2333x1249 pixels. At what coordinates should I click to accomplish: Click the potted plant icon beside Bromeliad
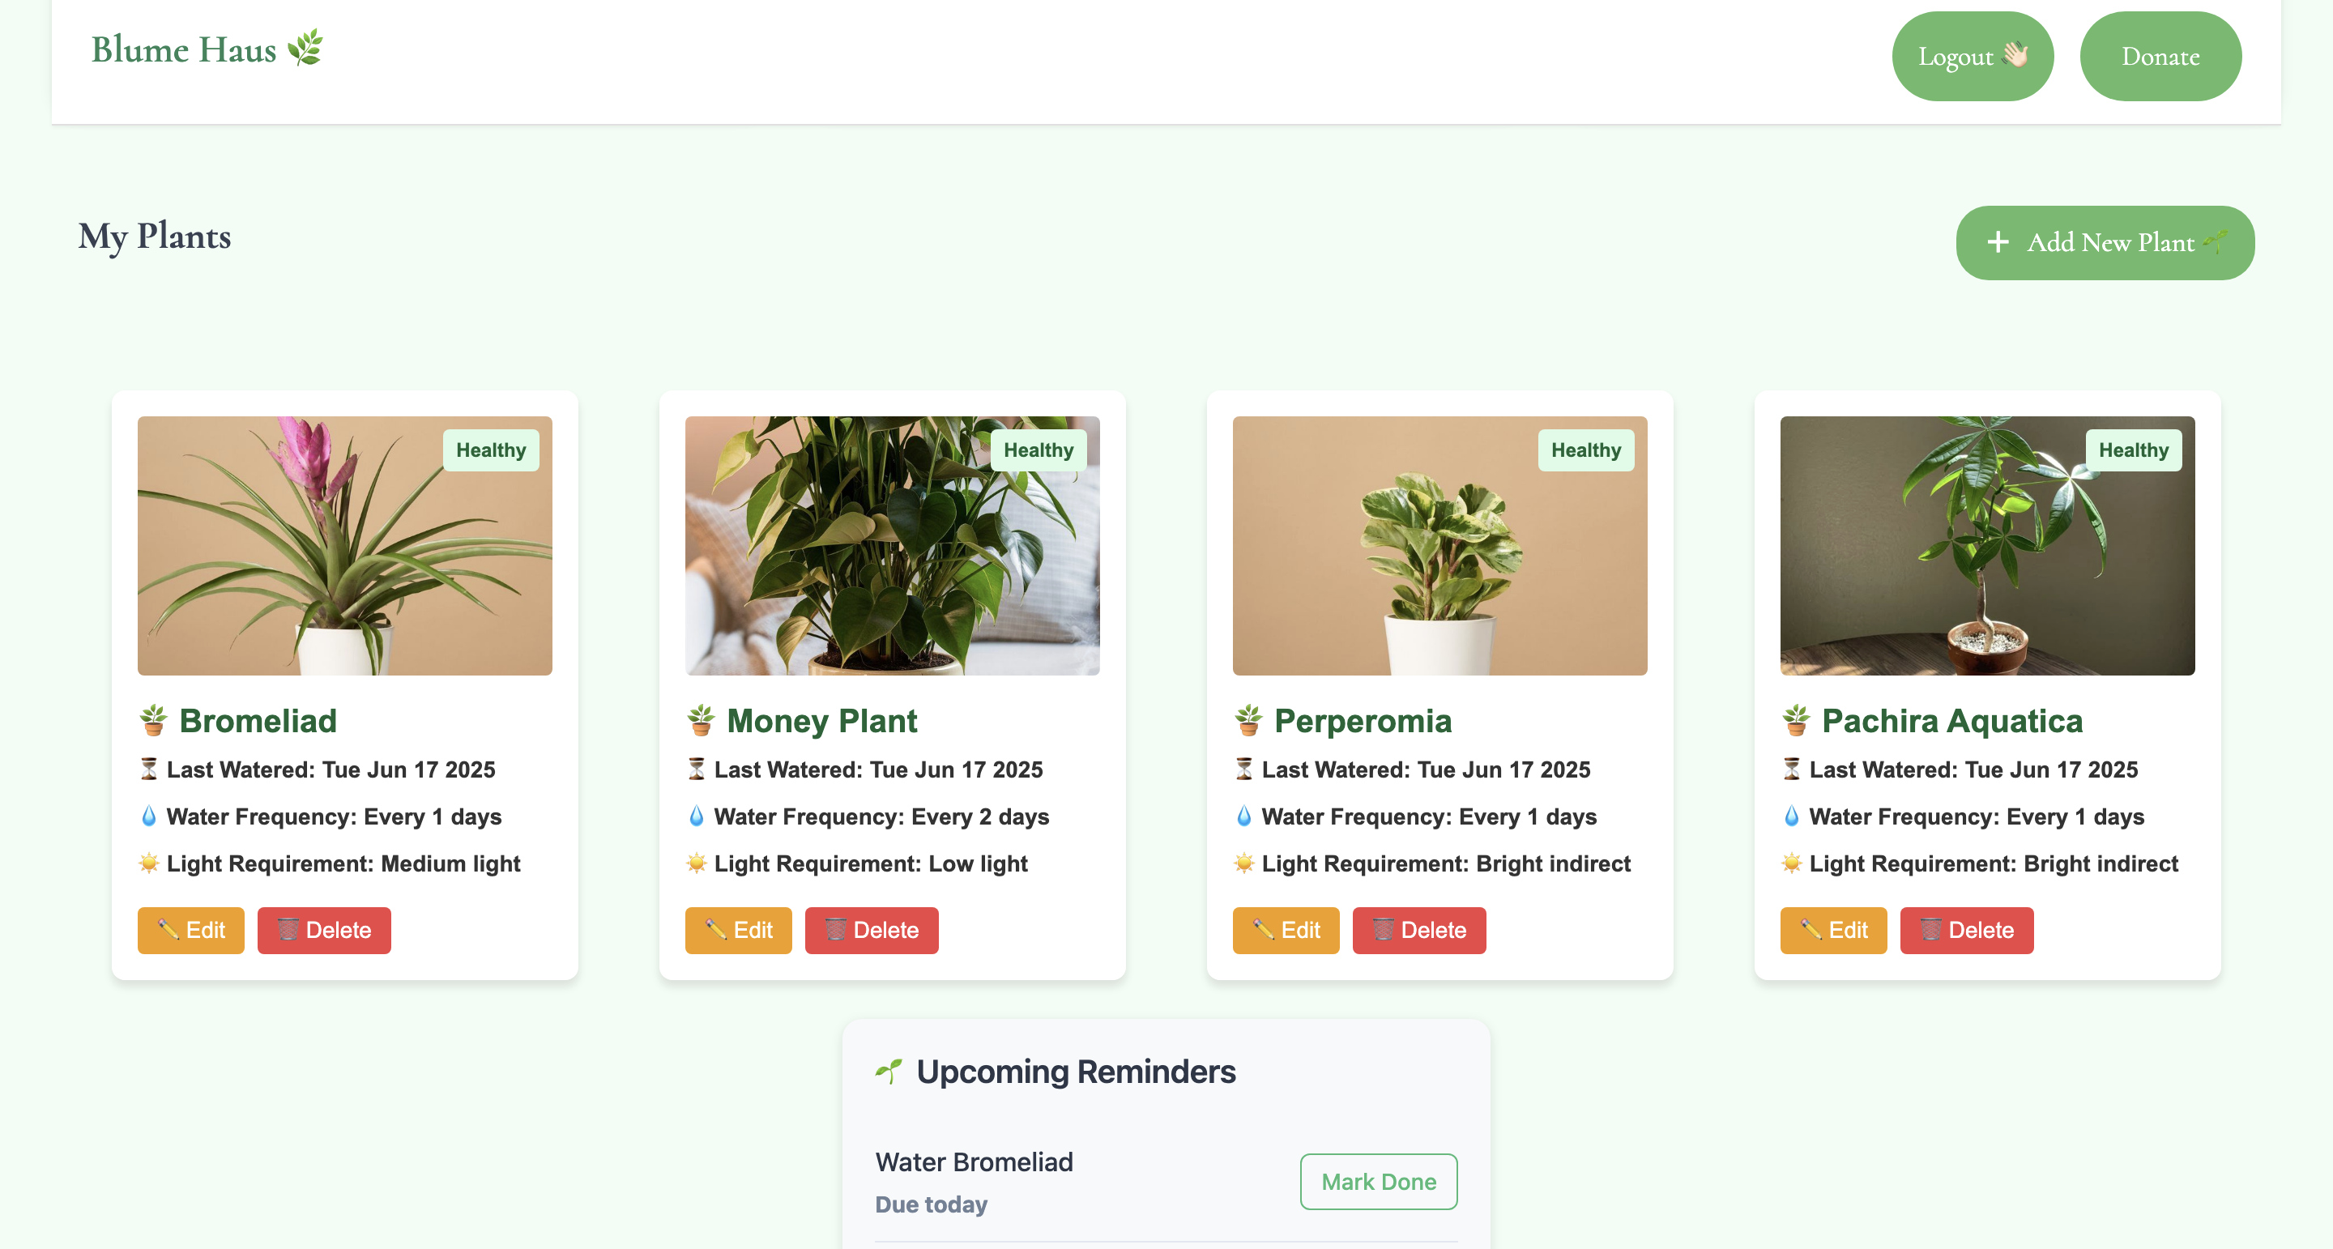[153, 720]
